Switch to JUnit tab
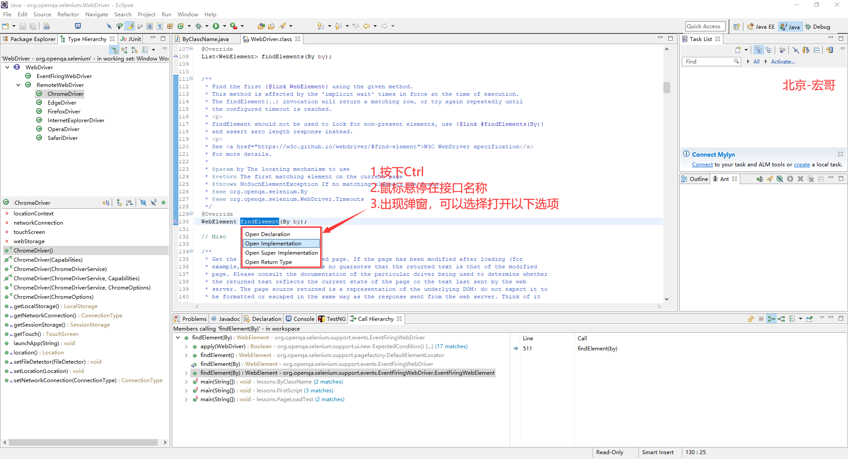 click(x=131, y=39)
